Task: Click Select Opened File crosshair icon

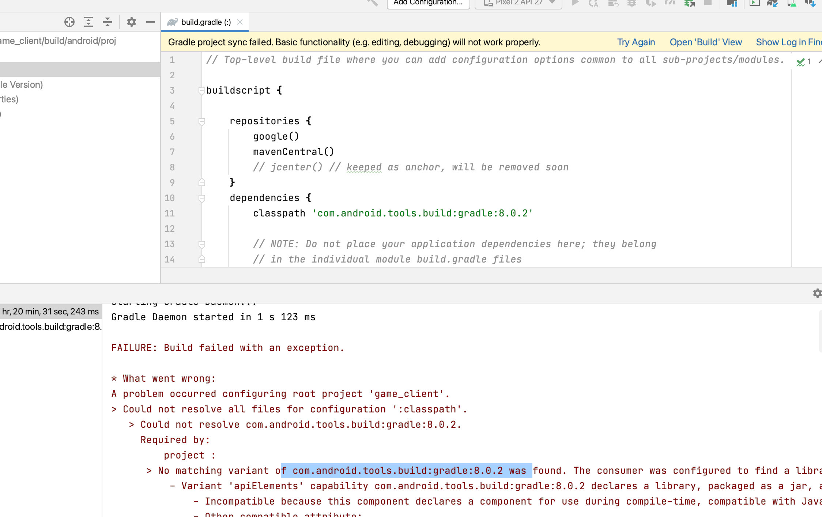Action: [69, 22]
